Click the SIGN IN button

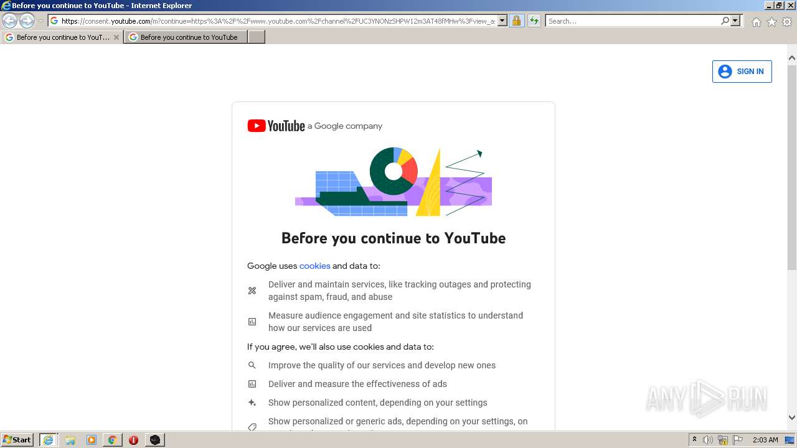pos(742,72)
